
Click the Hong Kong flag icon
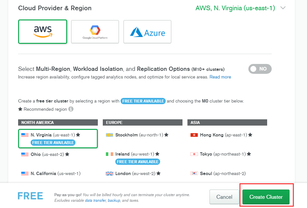point(194,135)
